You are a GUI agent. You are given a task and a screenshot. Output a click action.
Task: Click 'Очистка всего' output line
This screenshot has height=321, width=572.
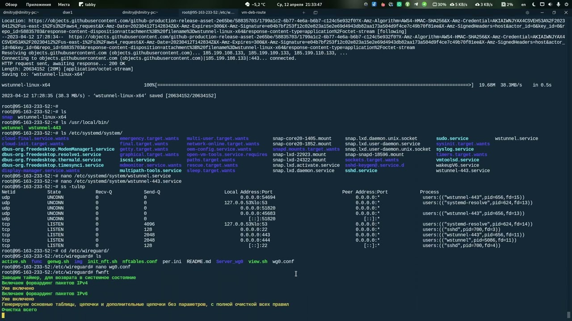(x=19, y=309)
